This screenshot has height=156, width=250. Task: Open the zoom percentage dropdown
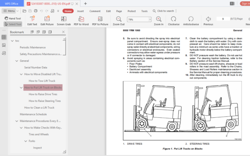150,20
